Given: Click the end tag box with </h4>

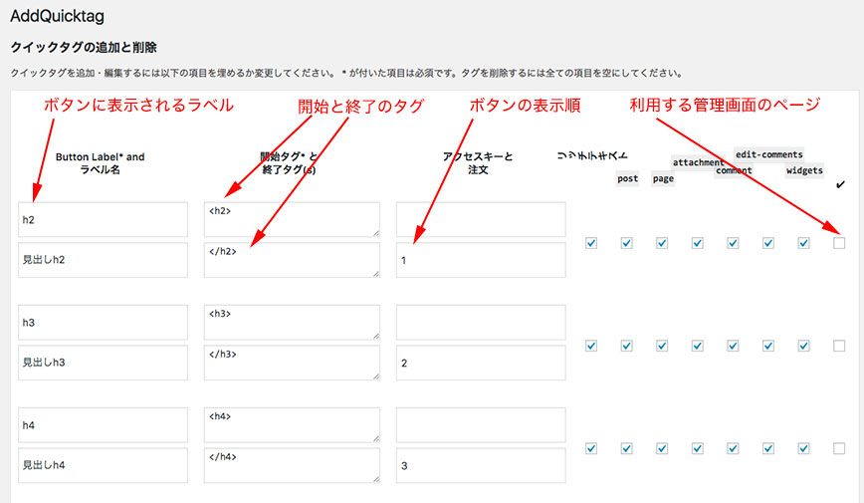Looking at the screenshot, I should [292, 465].
